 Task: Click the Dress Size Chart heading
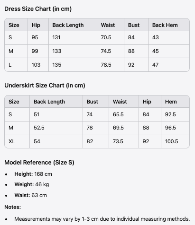click(x=38, y=9)
